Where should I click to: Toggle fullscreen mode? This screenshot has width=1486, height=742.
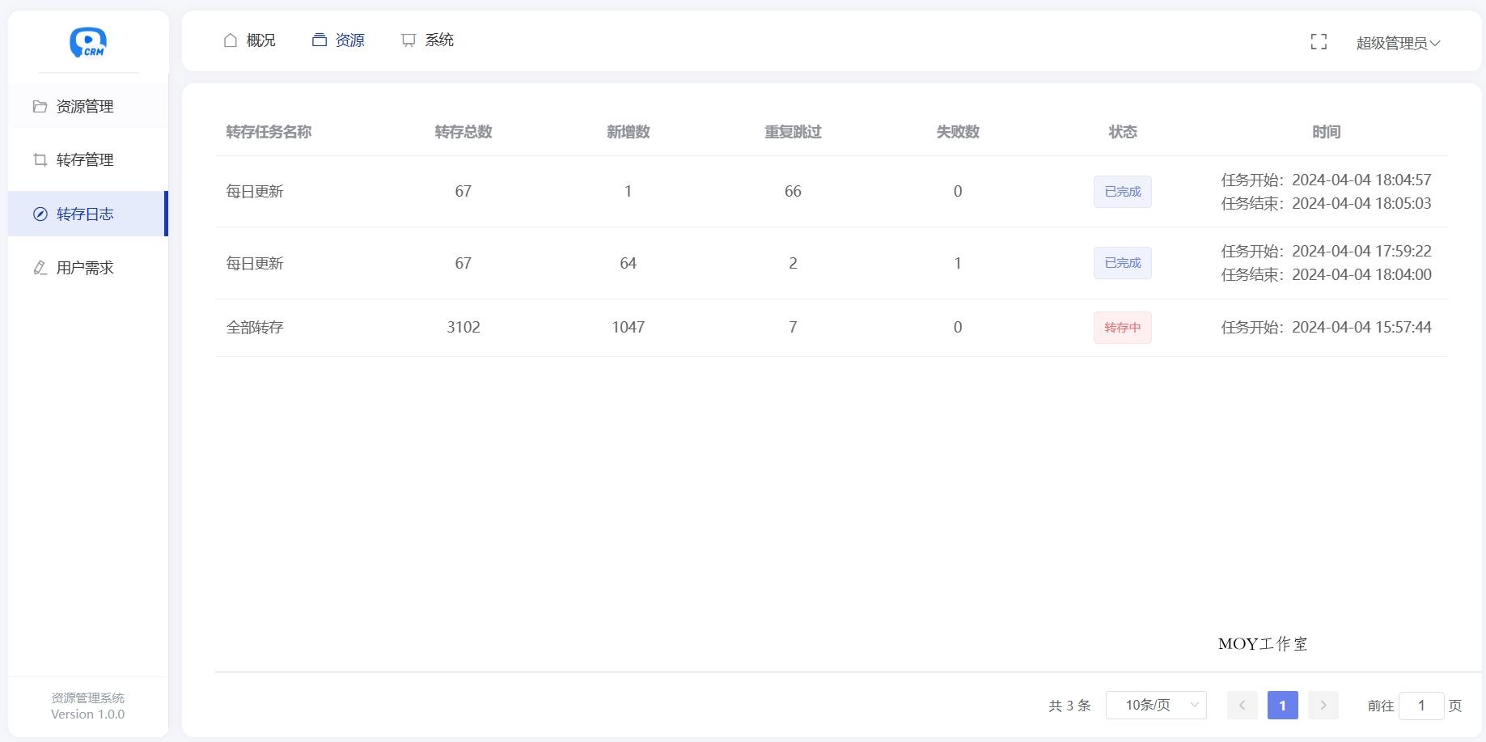[1318, 41]
